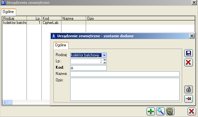Sort by the Lp. column header
This screenshot has height=117, width=198.
pyautogui.click(x=34, y=18)
